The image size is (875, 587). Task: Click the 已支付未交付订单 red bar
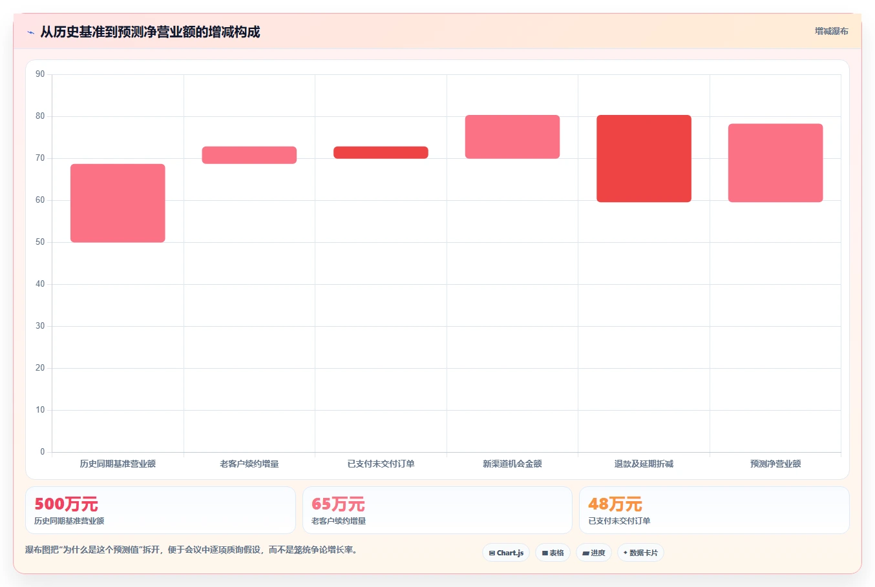(381, 152)
